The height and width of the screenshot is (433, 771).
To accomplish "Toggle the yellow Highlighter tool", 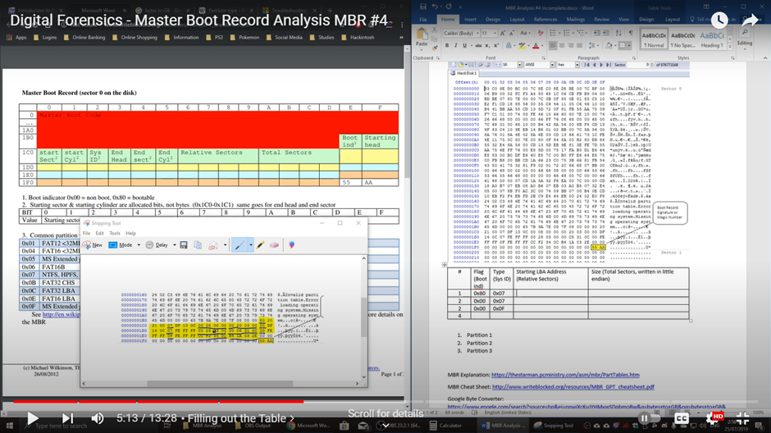I will pos(261,244).
